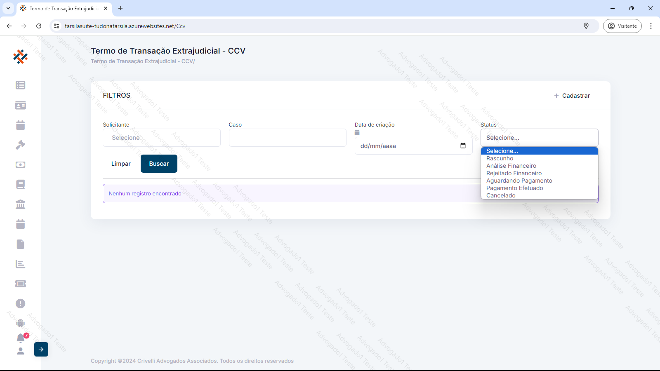This screenshot has width=660, height=371.
Task: Click the bar chart sidebar icon
Action: click(20, 264)
